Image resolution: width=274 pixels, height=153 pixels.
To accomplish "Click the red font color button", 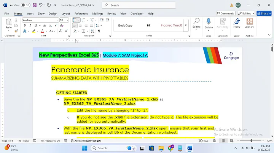I will (42, 31).
